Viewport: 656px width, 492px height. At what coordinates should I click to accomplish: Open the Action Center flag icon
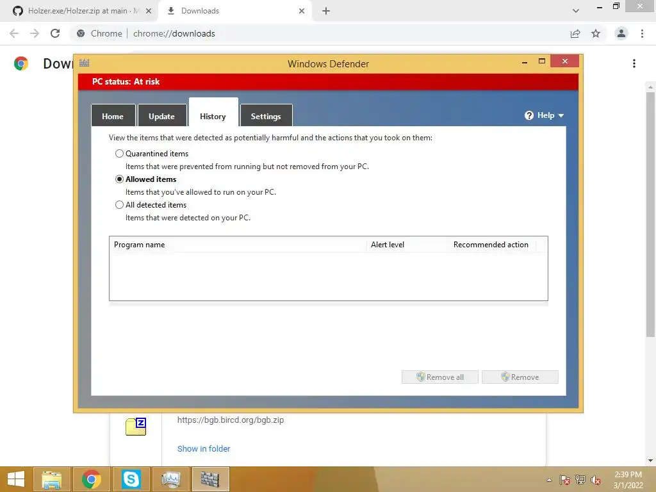pos(565,480)
